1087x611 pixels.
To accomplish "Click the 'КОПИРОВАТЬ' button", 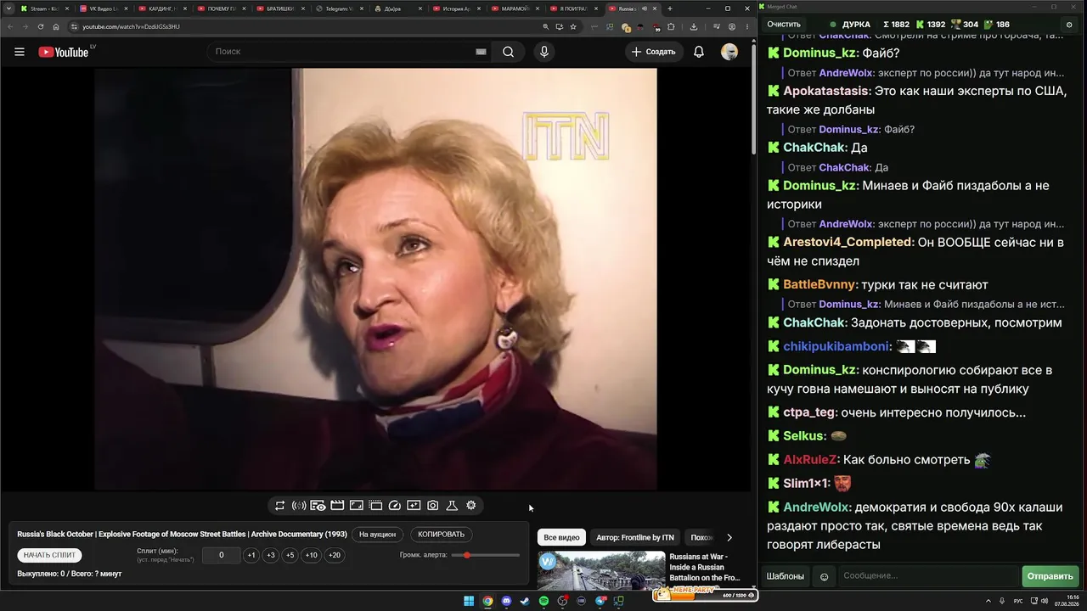I will [x=442, y=535].
